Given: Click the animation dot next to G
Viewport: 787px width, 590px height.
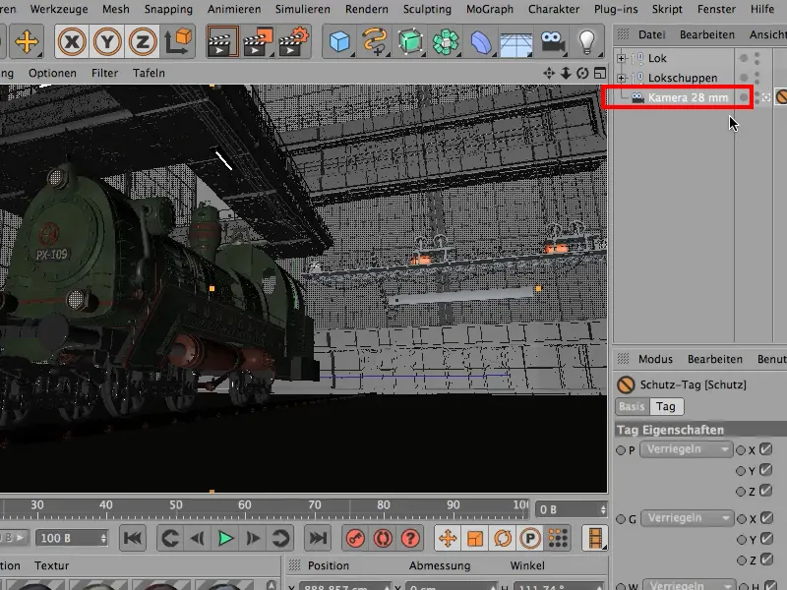Looking at the screenshot, I should pyautogui.click(x=621, y=519).
